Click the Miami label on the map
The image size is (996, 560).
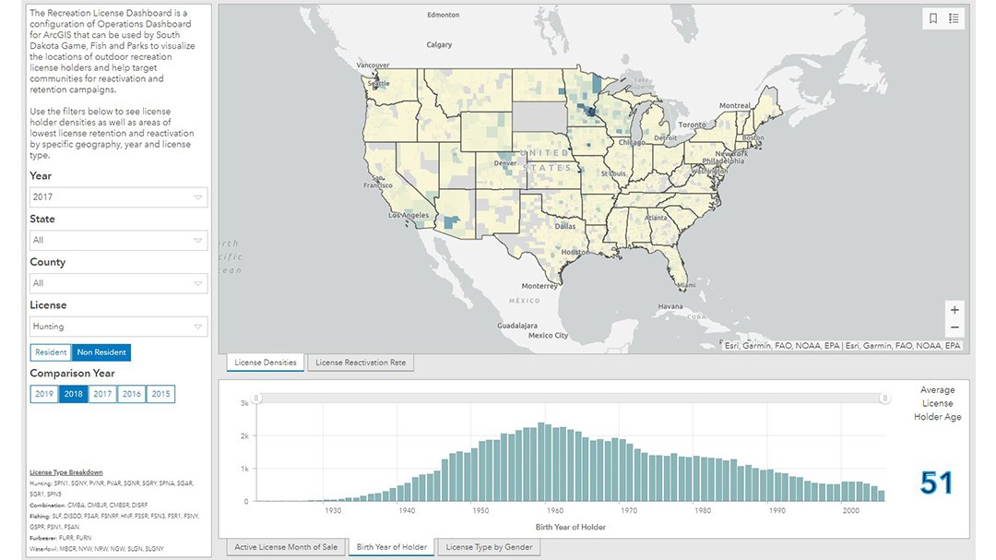pyautogui.click(x=686, y=285)
